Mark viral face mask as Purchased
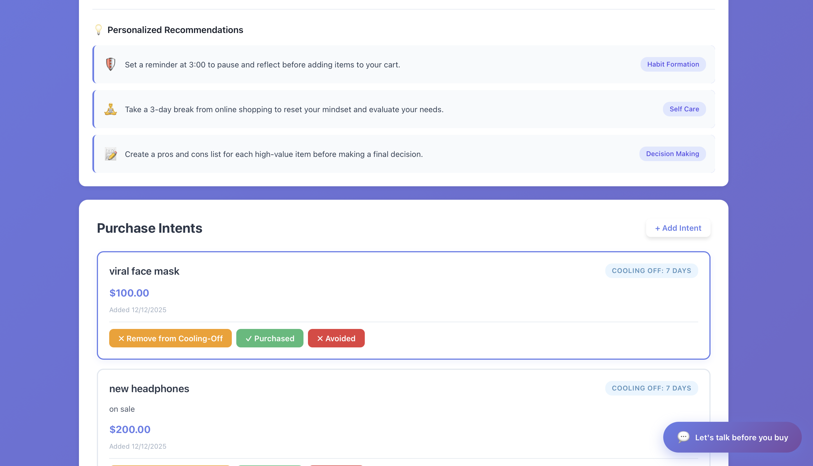 tap(269, 338)
